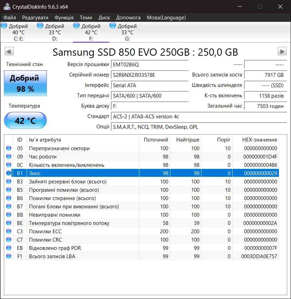Click status orb for disk C: E:
Image resolution: width=291 pixels, height=299 pixels.
(x=4, y=25)
